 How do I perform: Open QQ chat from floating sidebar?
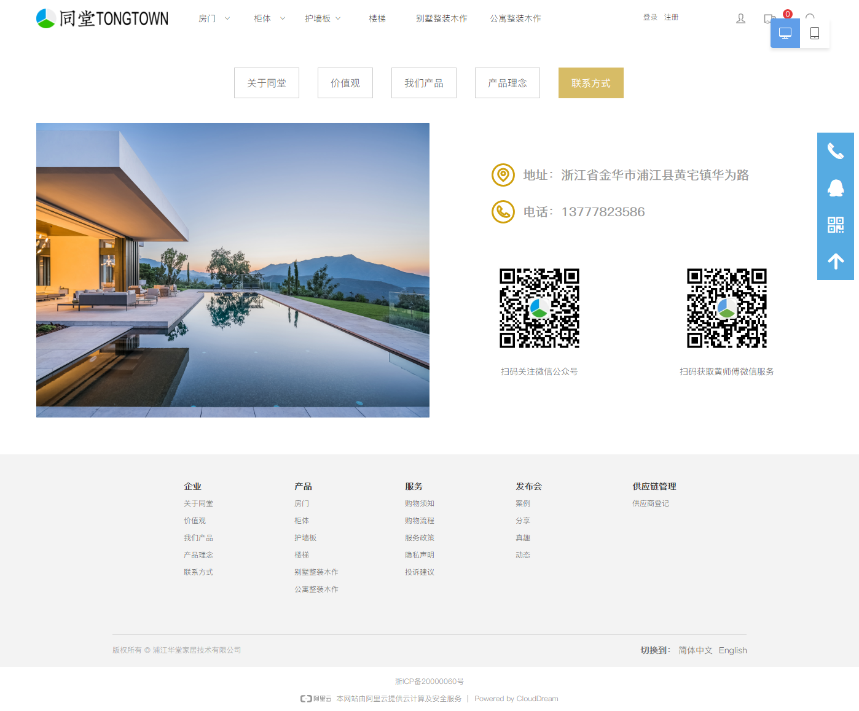(835, 188)
